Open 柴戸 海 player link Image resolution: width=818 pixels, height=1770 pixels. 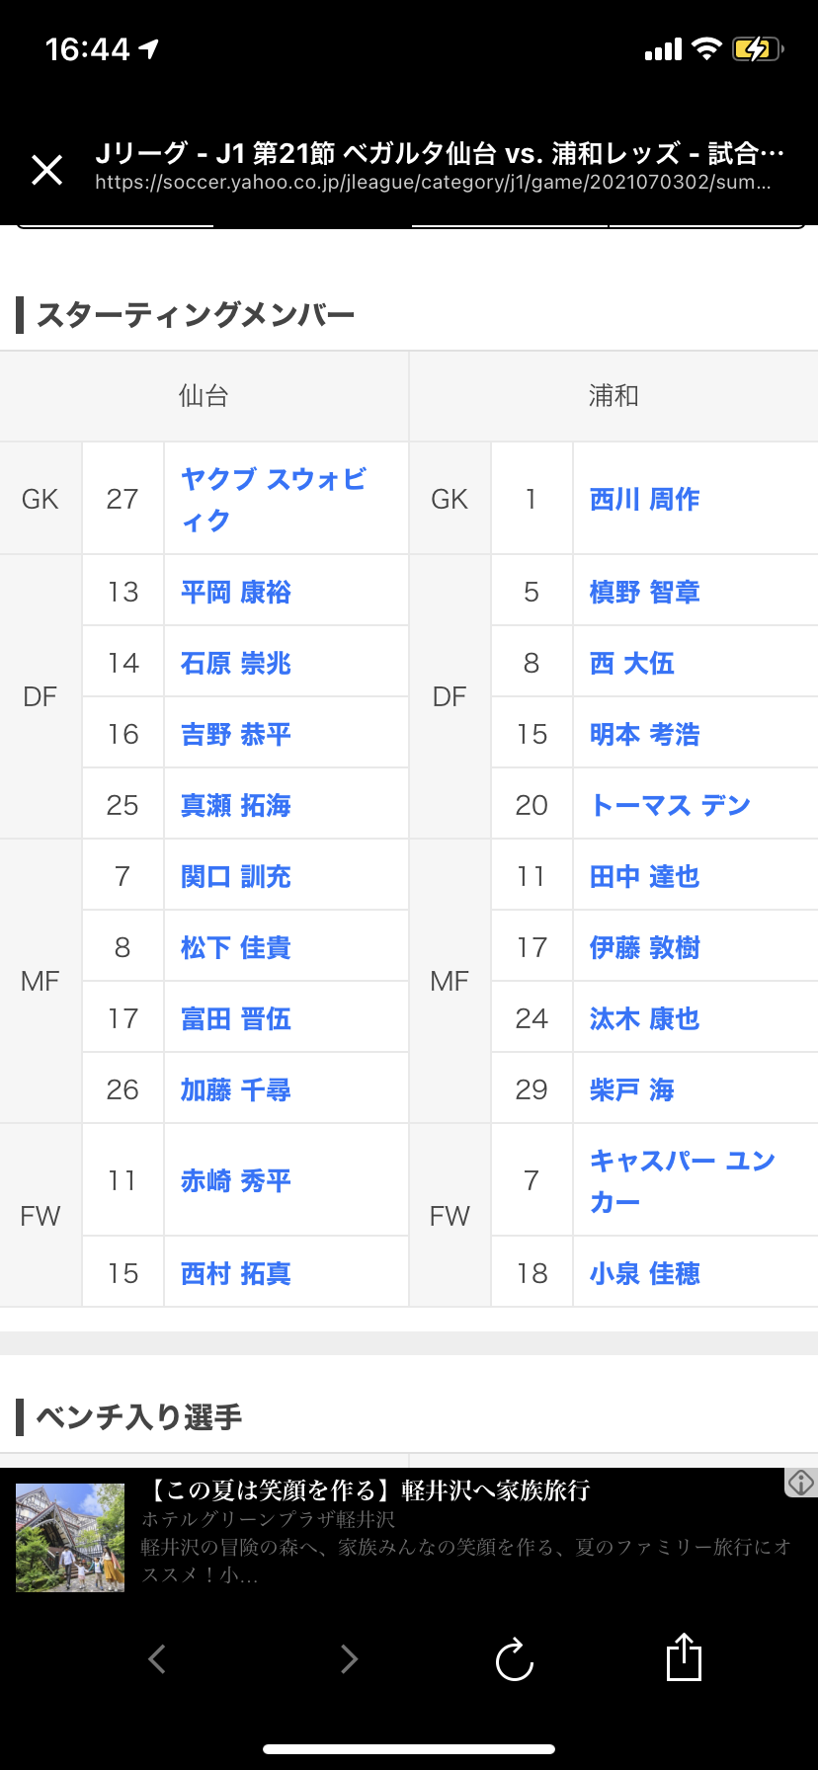631,1090
